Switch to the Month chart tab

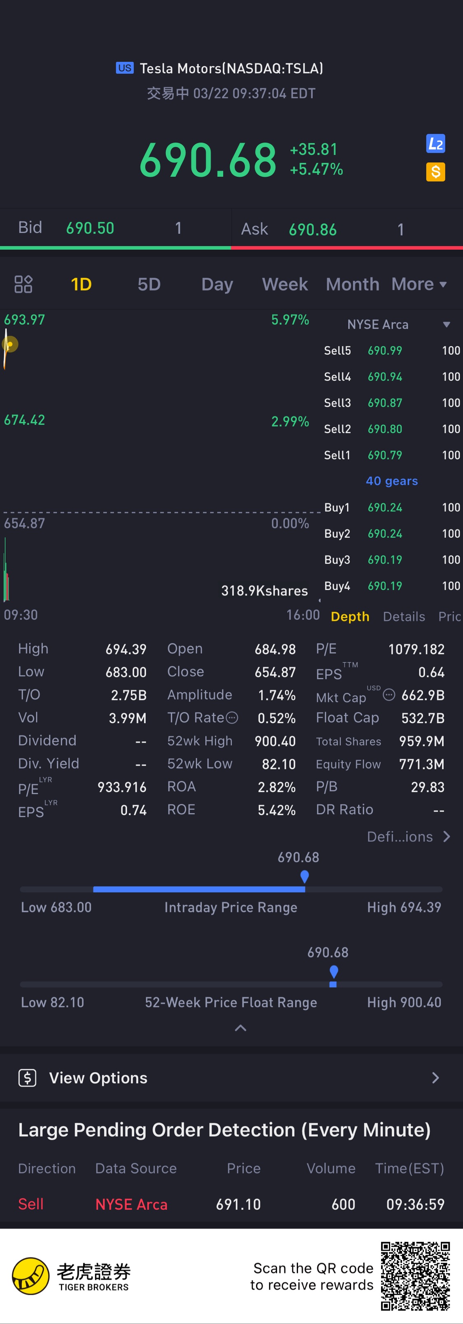click(x=353, y=284)
